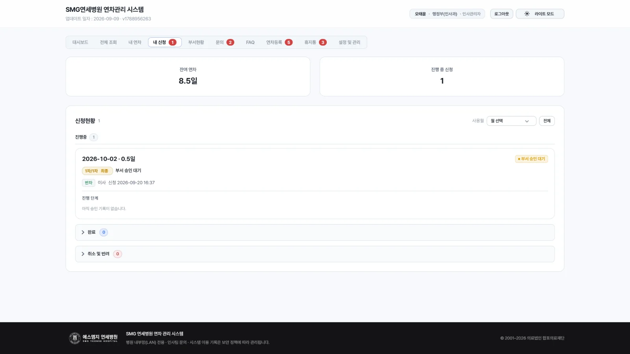Select the 부서현황 tab
Viewport: 630px width, 354px height.
point(196,42)
